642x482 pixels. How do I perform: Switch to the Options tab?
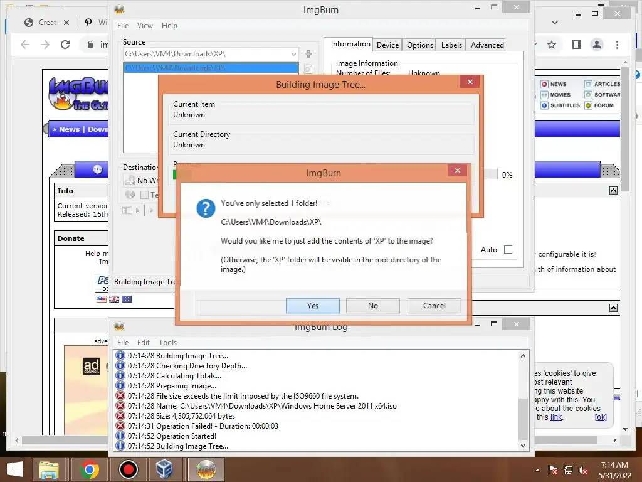tap(419, 45)
